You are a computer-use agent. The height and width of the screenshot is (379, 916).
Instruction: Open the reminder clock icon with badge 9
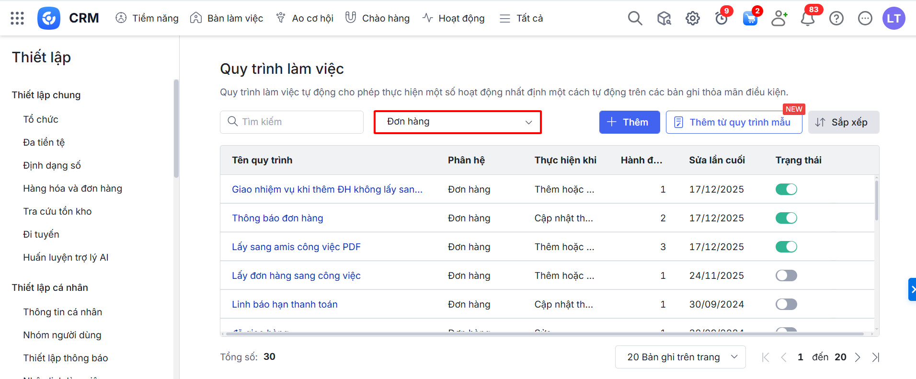pos(721,18)
